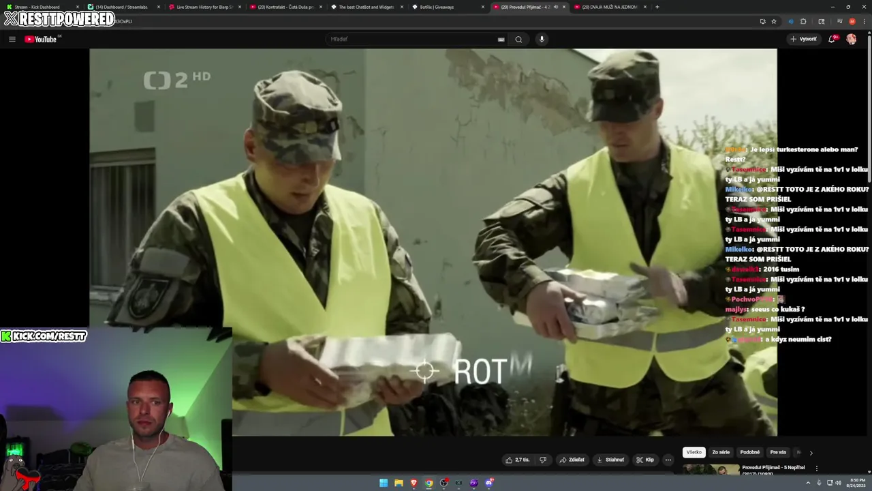Image resolution: width=872 pixels, height=491 pixels.
Task: Select the 'Všetko' filter chip
Action: (694, 452)
